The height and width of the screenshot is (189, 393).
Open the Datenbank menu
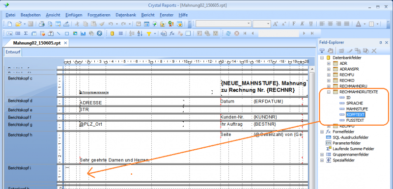(126, 15)
